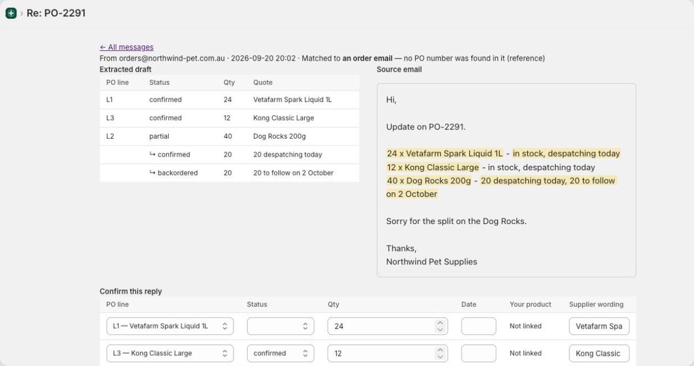Click "20 despatching today" in the draft table
This screenshot has width=694, height=366.
288,155
